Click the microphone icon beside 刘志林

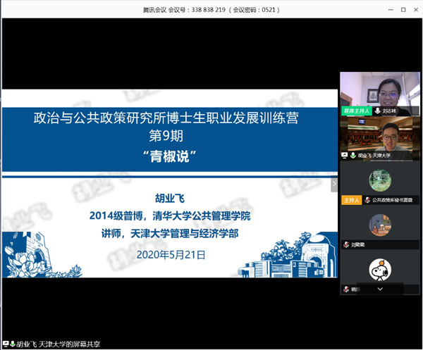pos(378,111)
